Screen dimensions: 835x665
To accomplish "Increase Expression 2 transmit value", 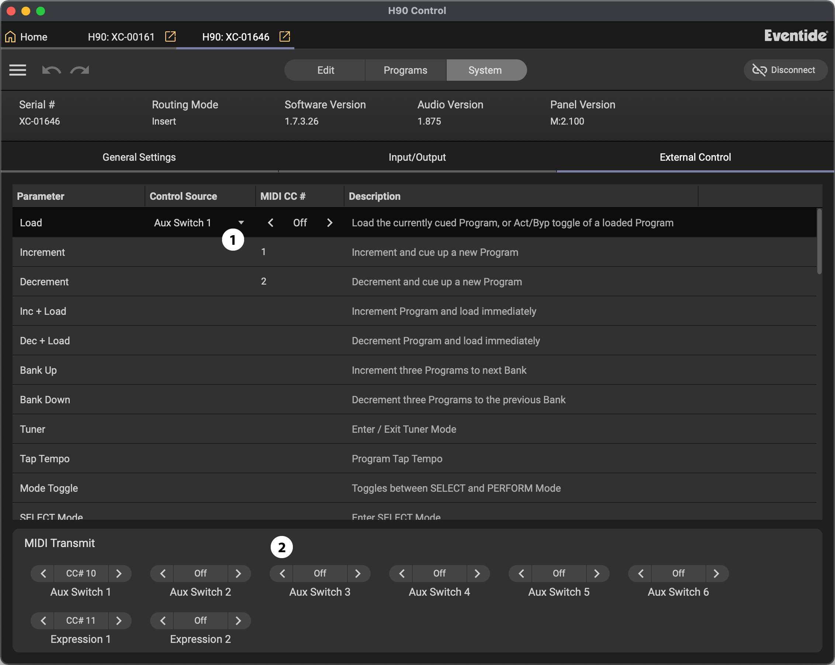I will pyautogui.click(x=238, y=620).
